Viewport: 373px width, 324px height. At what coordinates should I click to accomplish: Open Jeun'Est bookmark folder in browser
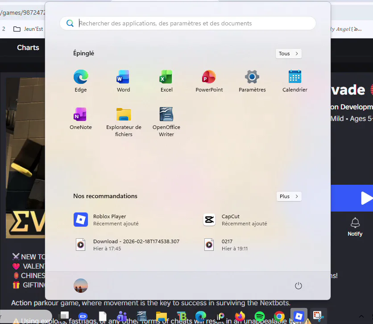pos(28,29)
